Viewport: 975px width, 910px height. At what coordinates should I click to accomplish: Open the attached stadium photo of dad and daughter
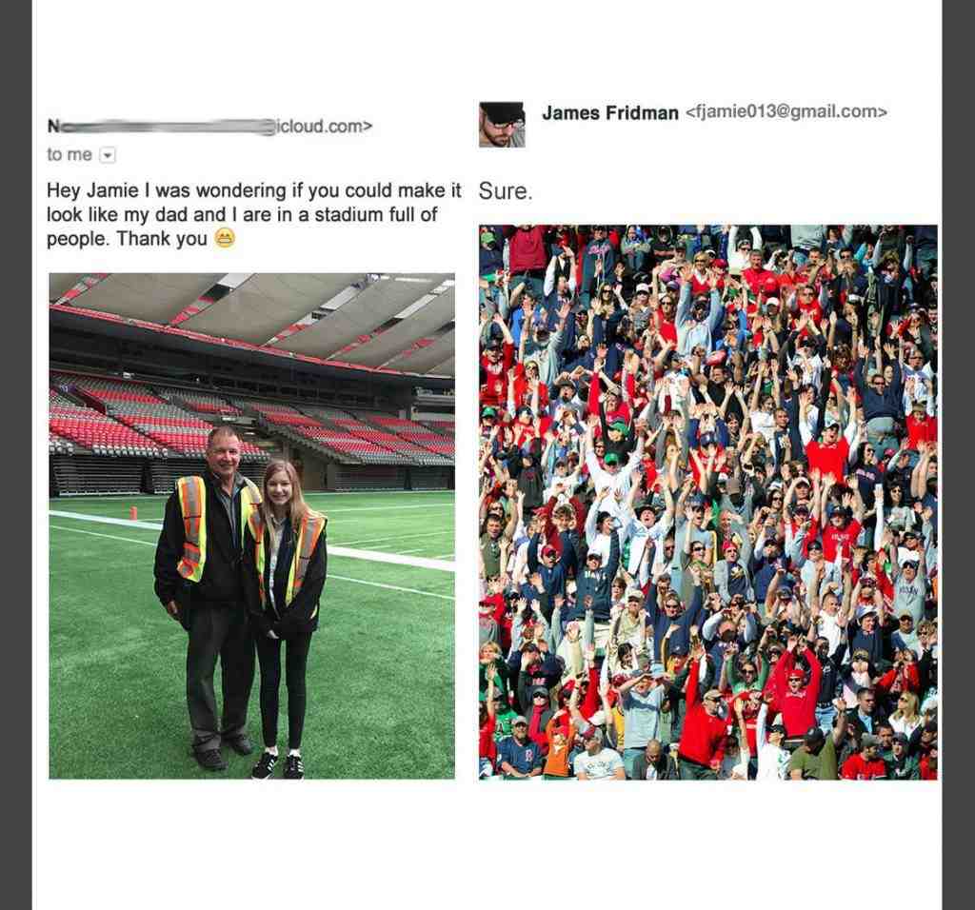(251, 525)
